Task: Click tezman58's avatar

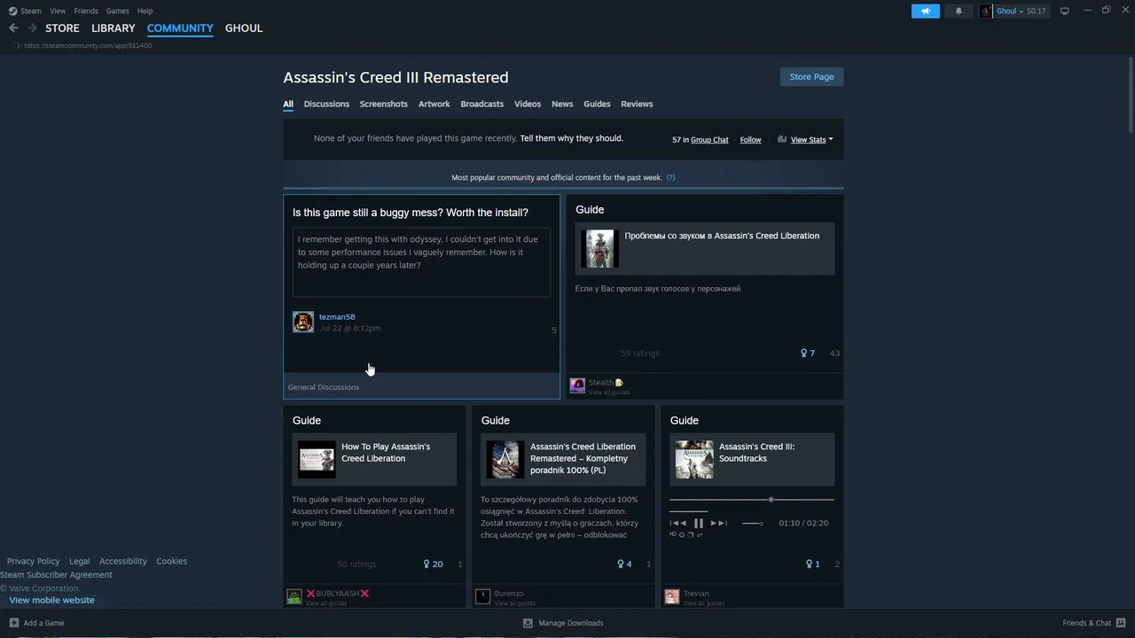Action: coord(303,322)
